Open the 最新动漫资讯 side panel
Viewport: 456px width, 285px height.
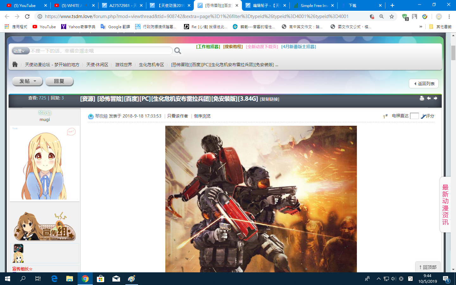[x=445, y=205]
